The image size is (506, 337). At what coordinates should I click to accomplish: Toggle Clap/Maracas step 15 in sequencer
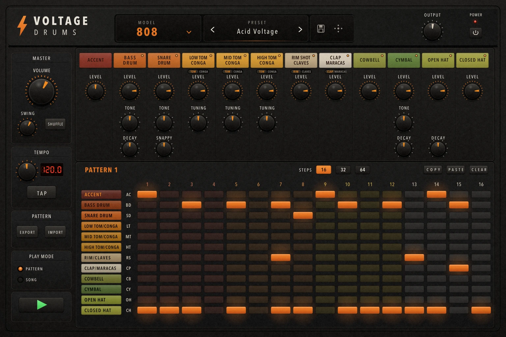pos(459,268)
